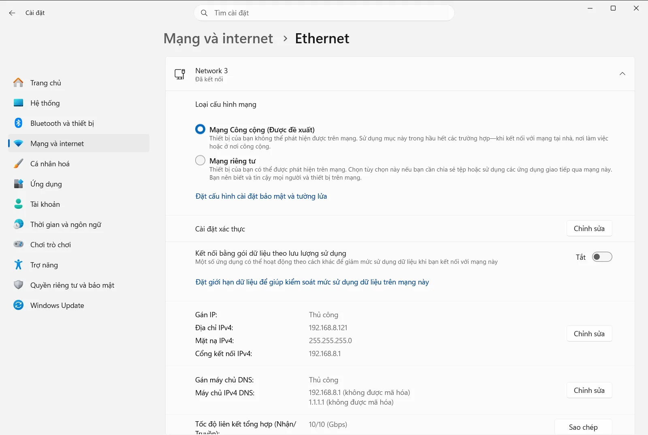
Task: Click Chỉnh sửa for DNS server
Action: pyautogui.click(x=589, y=390)
